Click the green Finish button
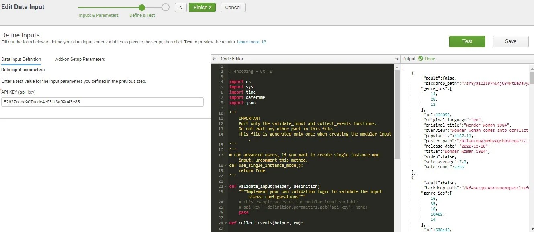The image size is (534, 232). click(x=202, y=7)
